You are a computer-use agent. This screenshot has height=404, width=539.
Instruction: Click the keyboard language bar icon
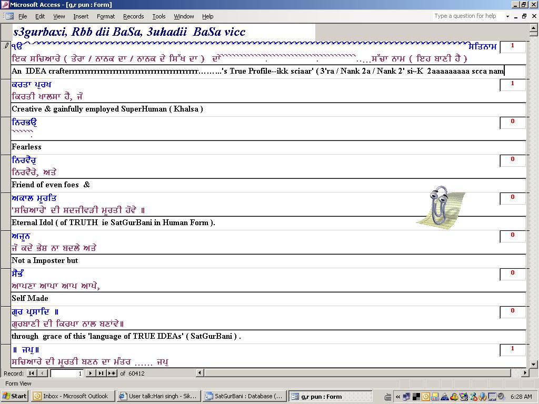(x=388, y=397)
